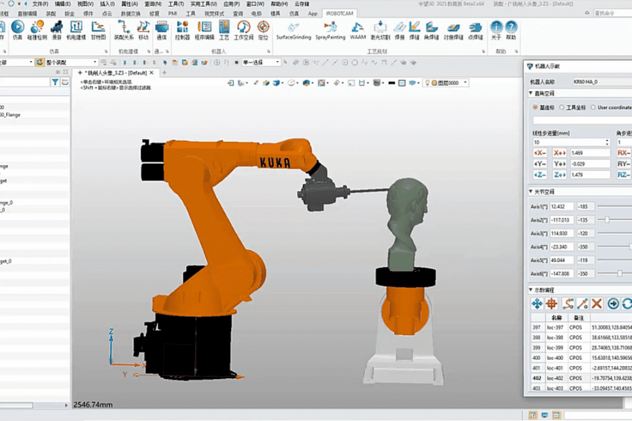Viewport: 632px width, 421px height.
Task: Collapse the 关节空间 section
Action: point(531,192)
